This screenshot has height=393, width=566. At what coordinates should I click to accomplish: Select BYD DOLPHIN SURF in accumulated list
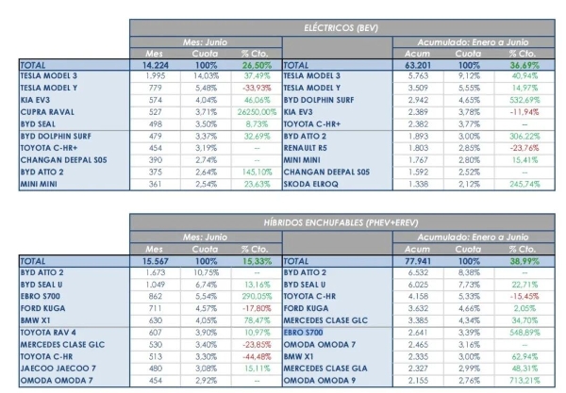coord(319,100)
